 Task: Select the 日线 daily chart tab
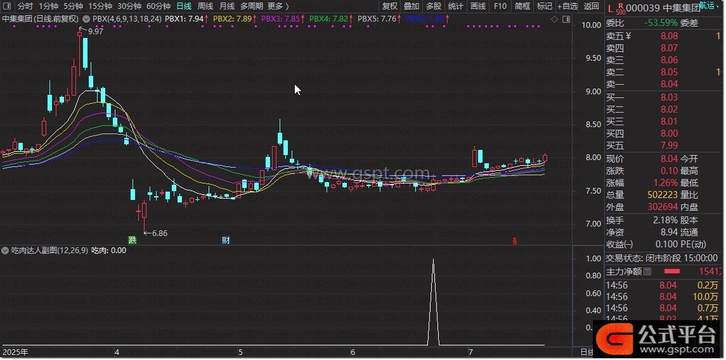(x=185, y=6)
